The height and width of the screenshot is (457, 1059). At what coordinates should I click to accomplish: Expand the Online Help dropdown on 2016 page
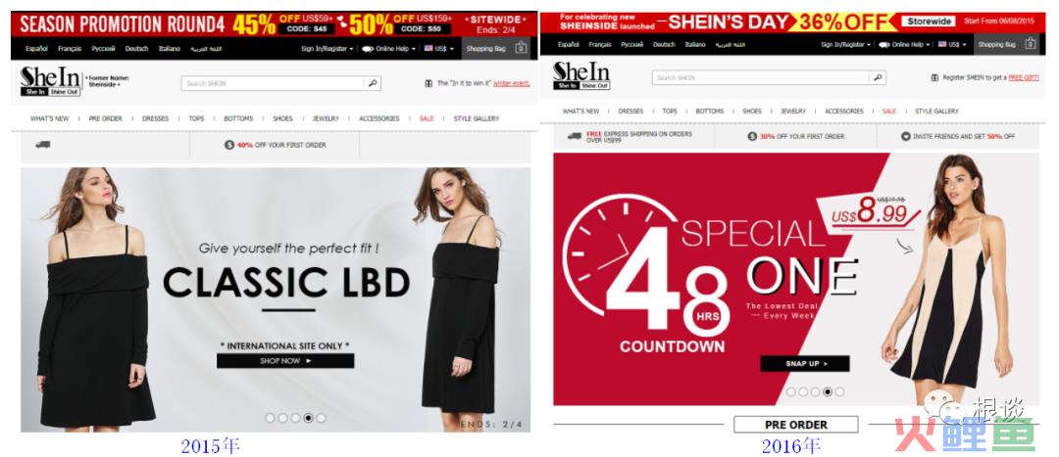pos(904,44)
